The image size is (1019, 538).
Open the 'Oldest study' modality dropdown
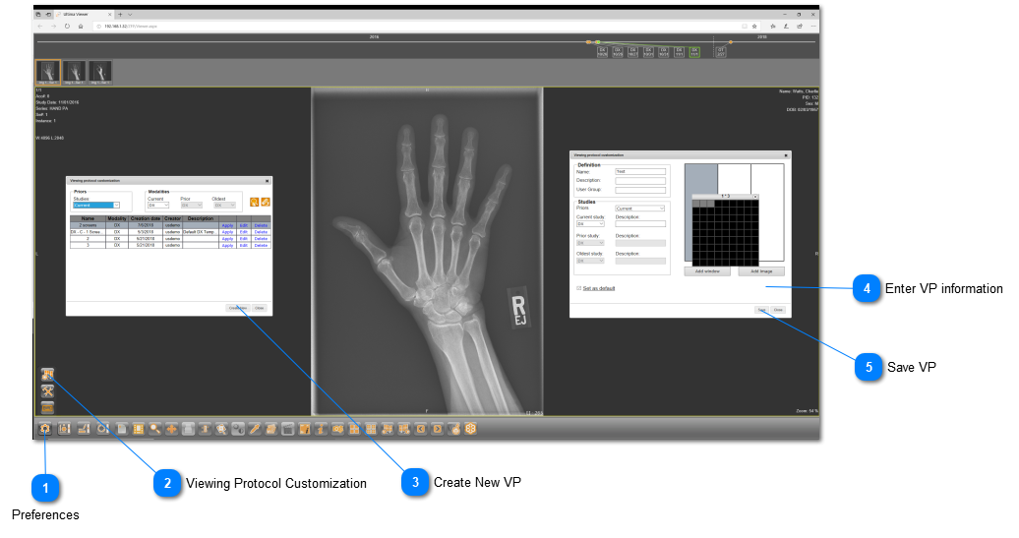[x=590, y=261]
